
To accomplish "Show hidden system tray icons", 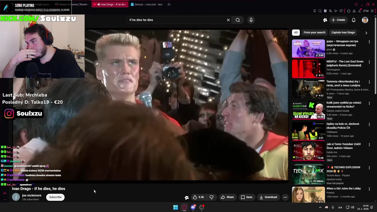I will point(320,207).
